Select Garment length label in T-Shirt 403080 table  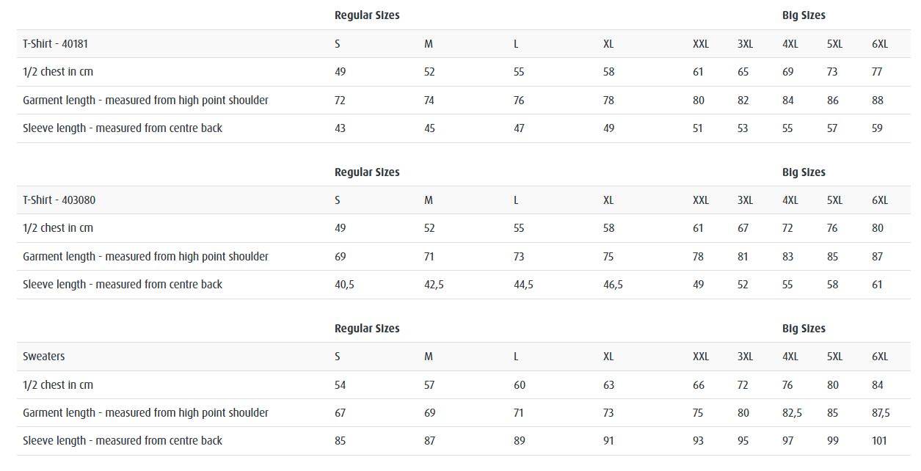(145, 257)
